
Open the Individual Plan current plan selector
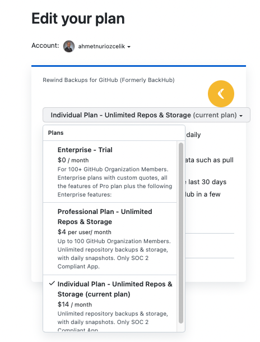pyautogui.click(x=146, y=115)
